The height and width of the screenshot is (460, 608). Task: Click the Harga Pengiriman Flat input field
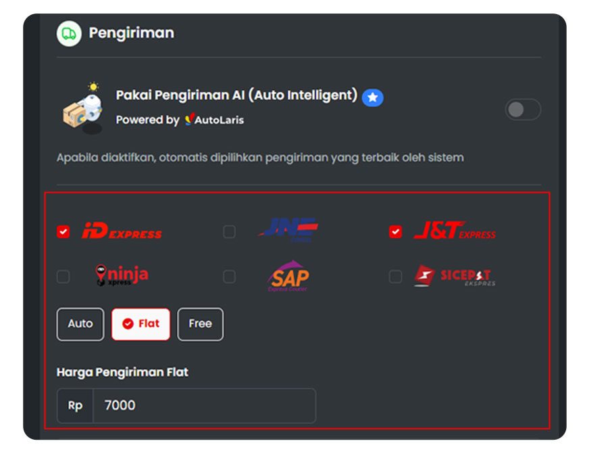click(203, 405)
